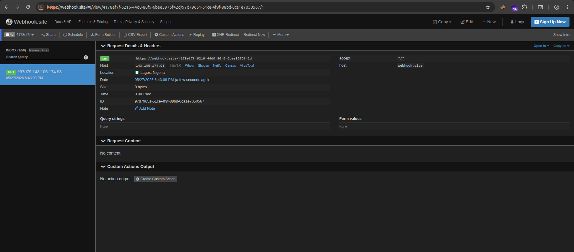Click the host IP 143.105.174.93
The height and width of the screenshot is (252, 574).
[x=150, y=65]
